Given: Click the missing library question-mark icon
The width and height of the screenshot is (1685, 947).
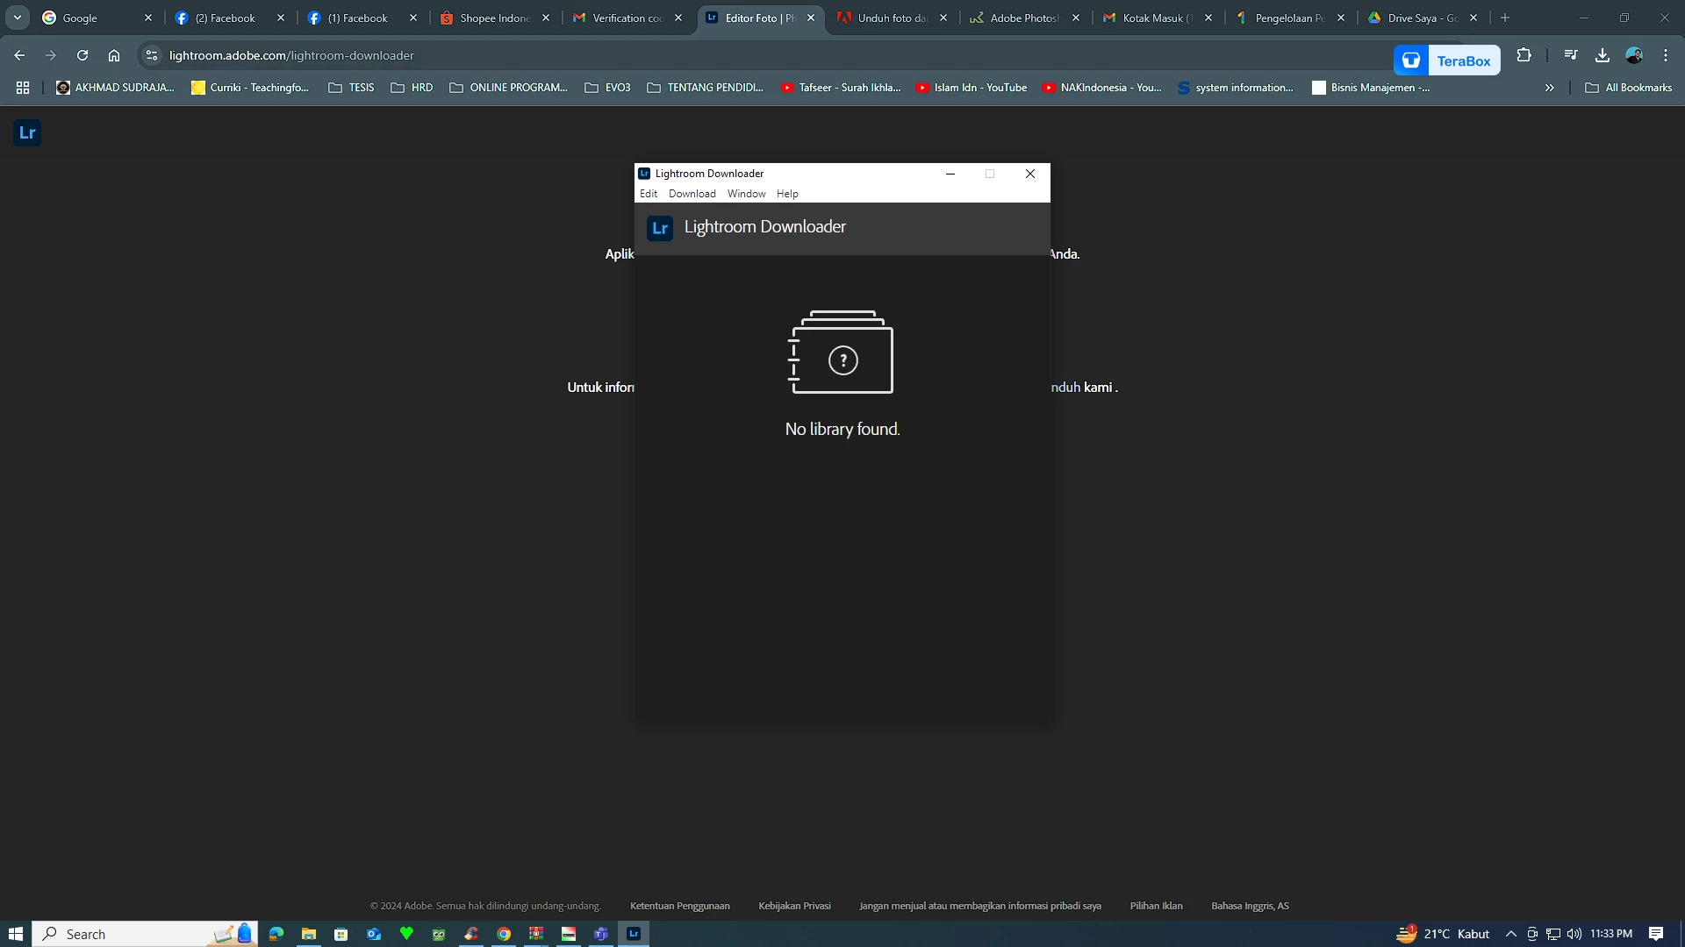Looking at the screenshot, I should click(842, 360).
